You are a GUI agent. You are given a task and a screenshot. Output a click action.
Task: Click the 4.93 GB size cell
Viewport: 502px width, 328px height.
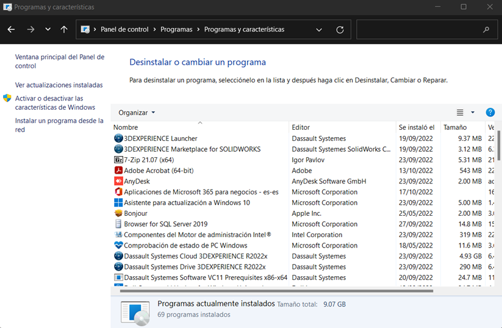point(470,256)
